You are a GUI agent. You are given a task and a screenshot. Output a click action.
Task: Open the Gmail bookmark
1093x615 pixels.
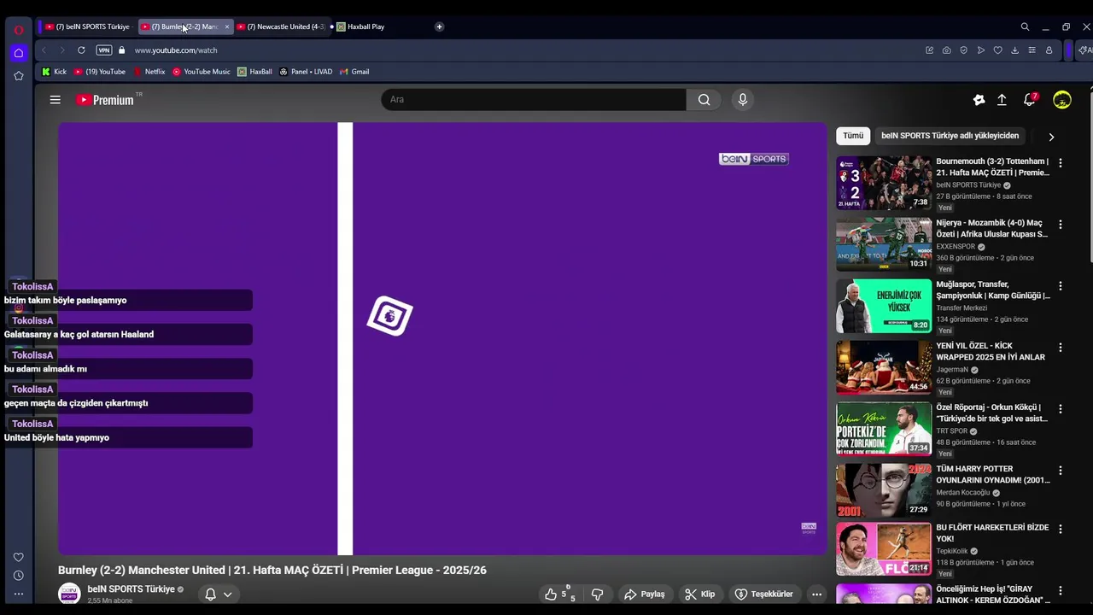click(x=354, y=72)
